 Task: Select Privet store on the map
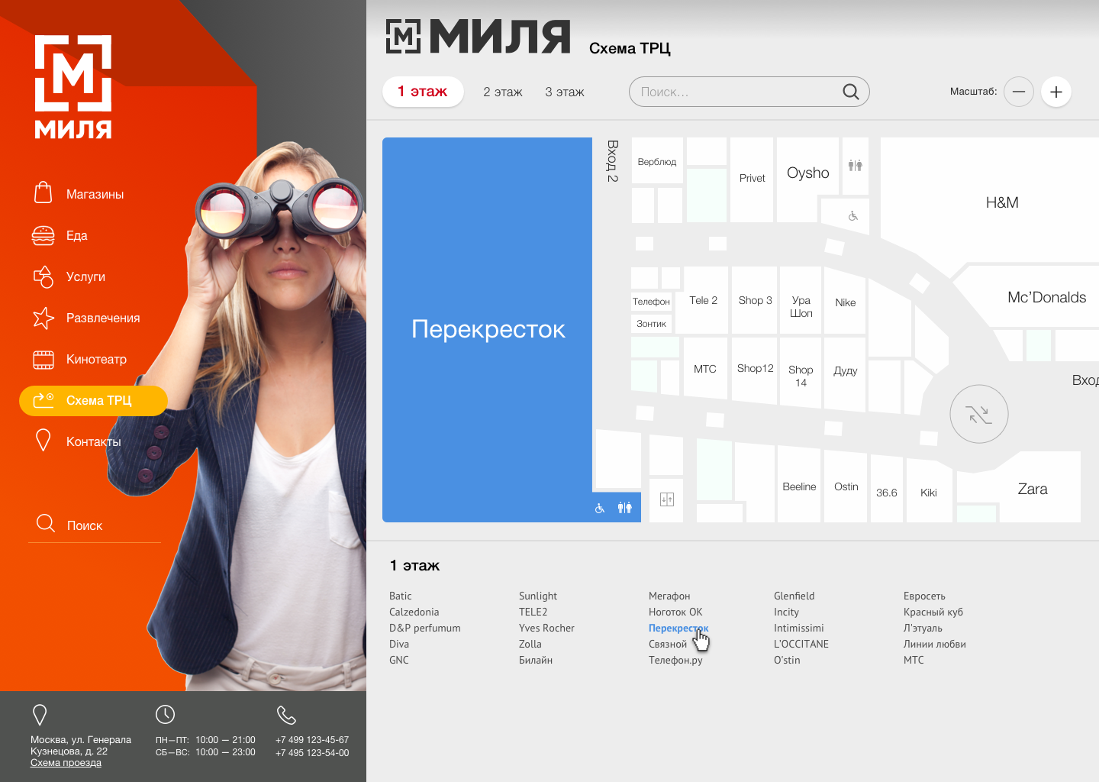[x=752, y=178]
